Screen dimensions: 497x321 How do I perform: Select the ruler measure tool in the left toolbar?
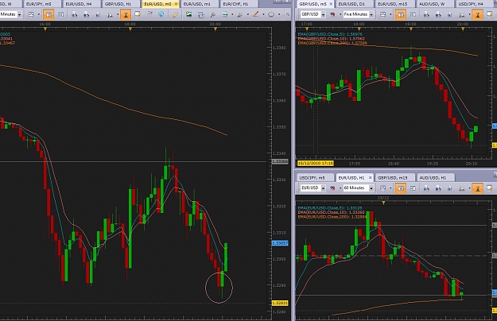(175, 14)
